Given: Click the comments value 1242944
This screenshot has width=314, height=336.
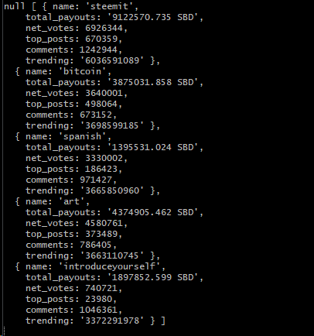Looking at the screenshot, I should tap(98, 50).
